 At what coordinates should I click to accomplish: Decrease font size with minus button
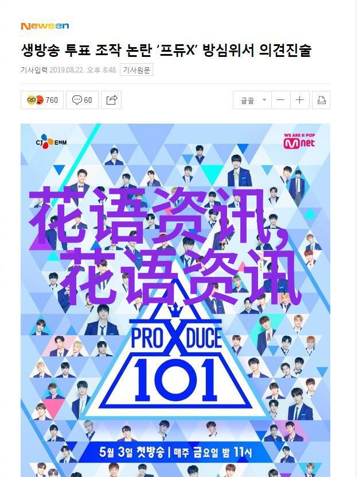[x=281, y=100]
